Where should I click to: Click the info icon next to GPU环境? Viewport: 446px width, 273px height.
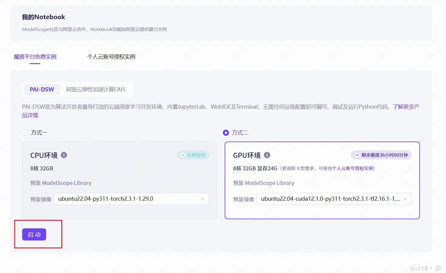click(267, 155)
